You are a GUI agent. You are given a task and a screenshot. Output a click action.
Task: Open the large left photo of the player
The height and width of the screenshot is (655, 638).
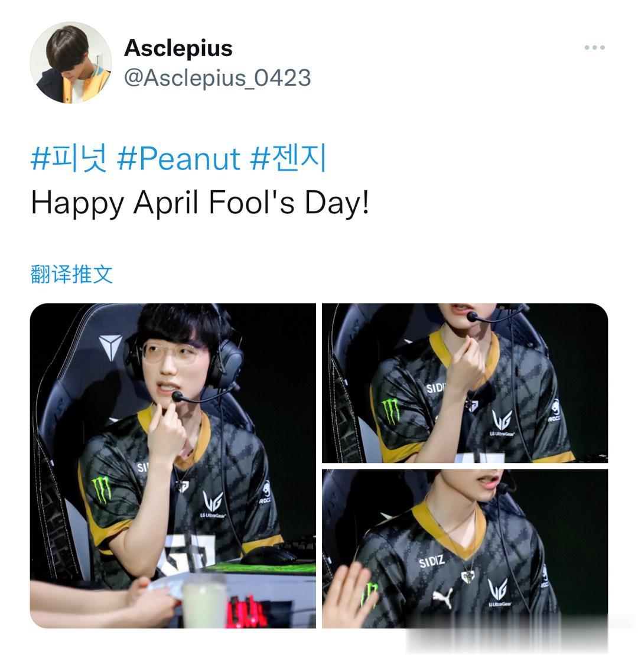coord(173,466)
